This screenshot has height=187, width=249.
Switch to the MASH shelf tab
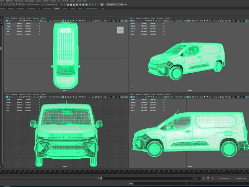point(80,8)
